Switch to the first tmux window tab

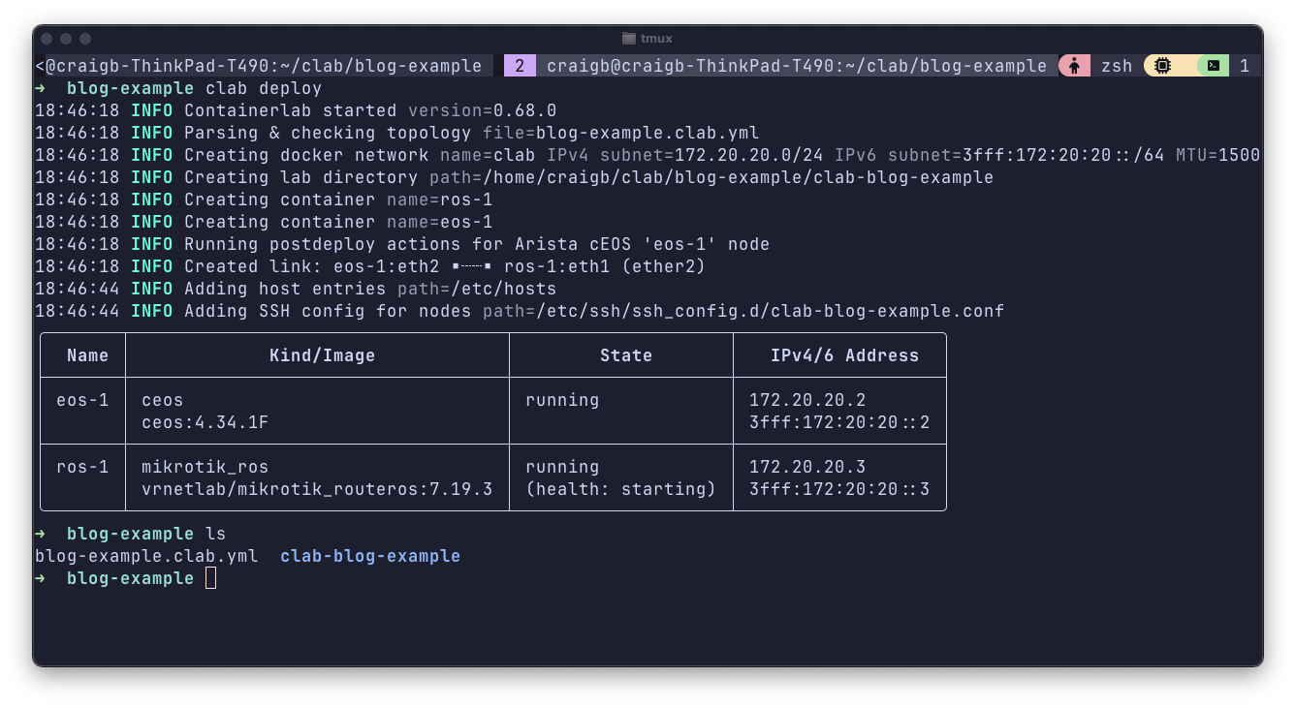[x=260, y=66]
